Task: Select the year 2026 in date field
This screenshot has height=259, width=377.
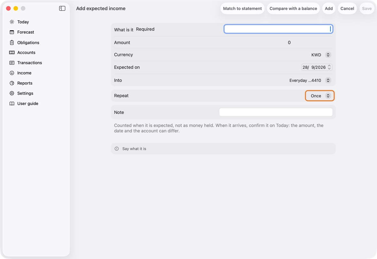Action: [x=321, y=67]
